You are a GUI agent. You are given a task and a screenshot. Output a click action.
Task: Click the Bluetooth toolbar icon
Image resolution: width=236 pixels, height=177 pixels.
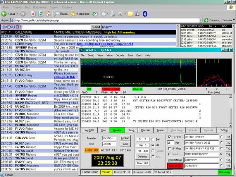(145, 14)
